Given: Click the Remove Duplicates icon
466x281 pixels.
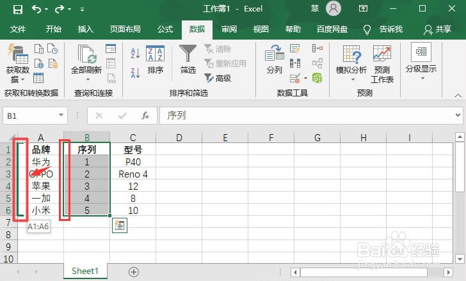Looking at the screenshot, I should click(295, 63).
